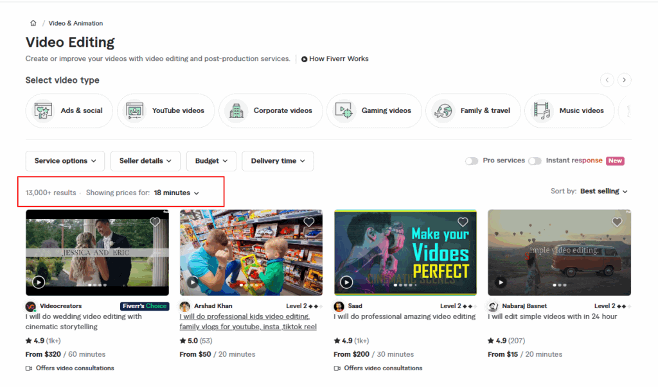Expand the Budget filter
658x387 pixels.
click(x=211, y=160)
